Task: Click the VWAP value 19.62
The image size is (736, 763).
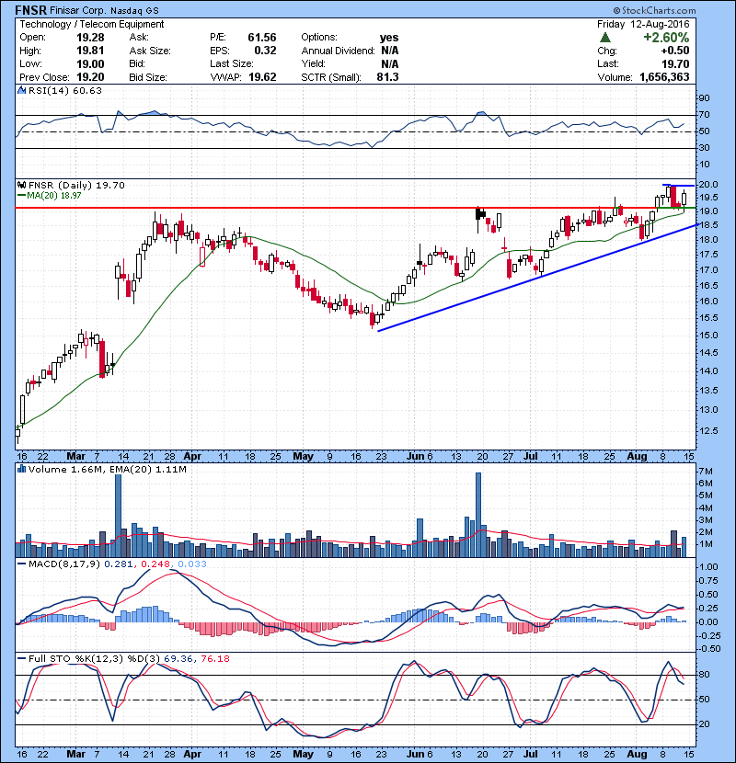Action: click(x=262, y=77)
